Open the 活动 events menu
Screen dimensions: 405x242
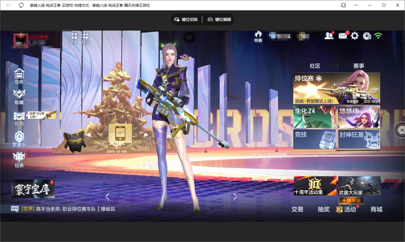pos(346,209)
